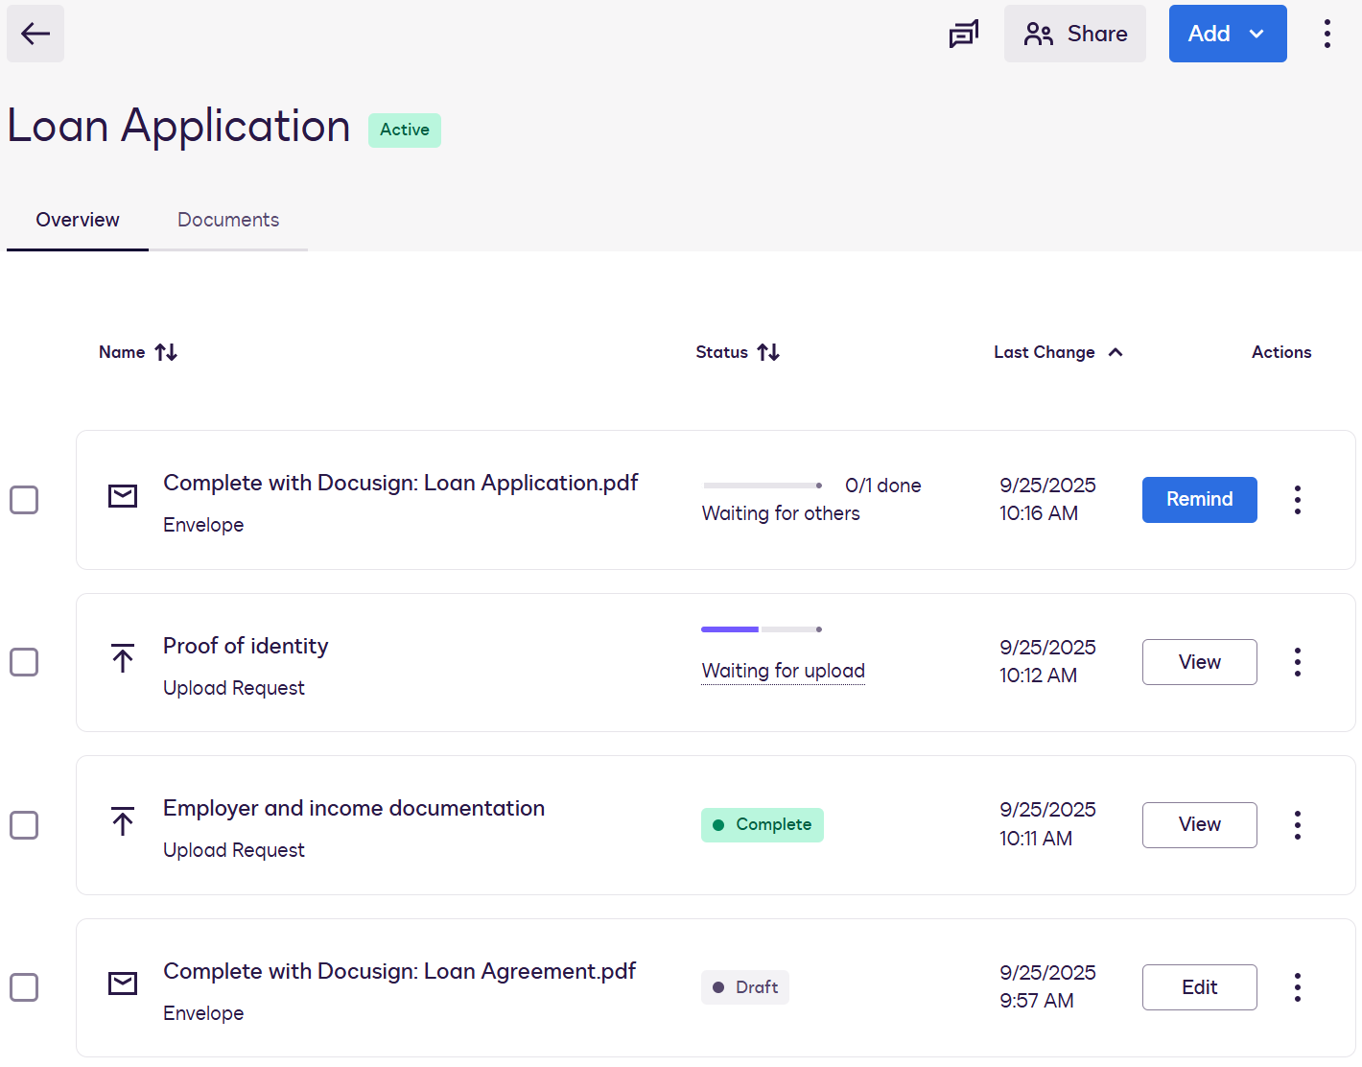The height and width of the screenshot is (1067, 1362).
Task: Click the envelope icon for Loan Application.pdf
Action: point(122,497)
